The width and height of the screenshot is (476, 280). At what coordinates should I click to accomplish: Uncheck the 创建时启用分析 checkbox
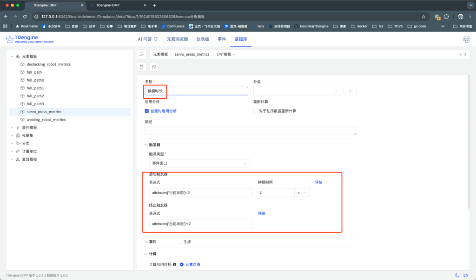point(147,111)
